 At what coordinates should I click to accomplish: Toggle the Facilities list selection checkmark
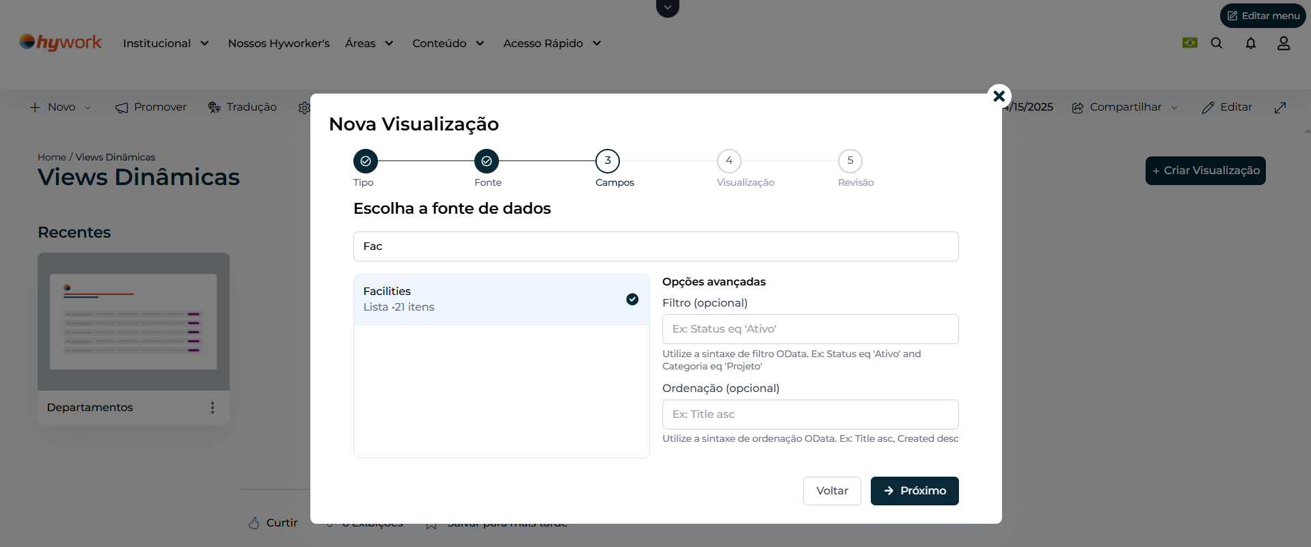[632, 299]
